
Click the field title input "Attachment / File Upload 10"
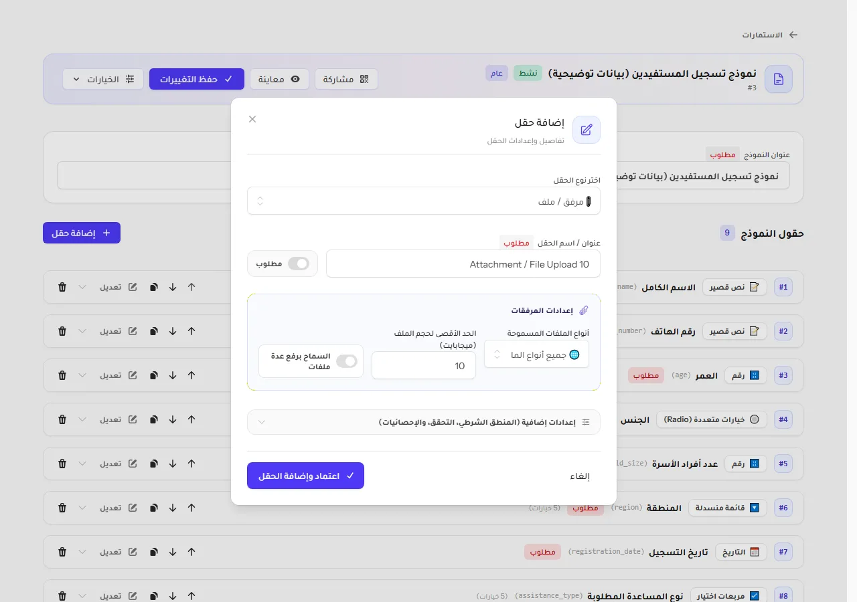[x=463, y=264]
